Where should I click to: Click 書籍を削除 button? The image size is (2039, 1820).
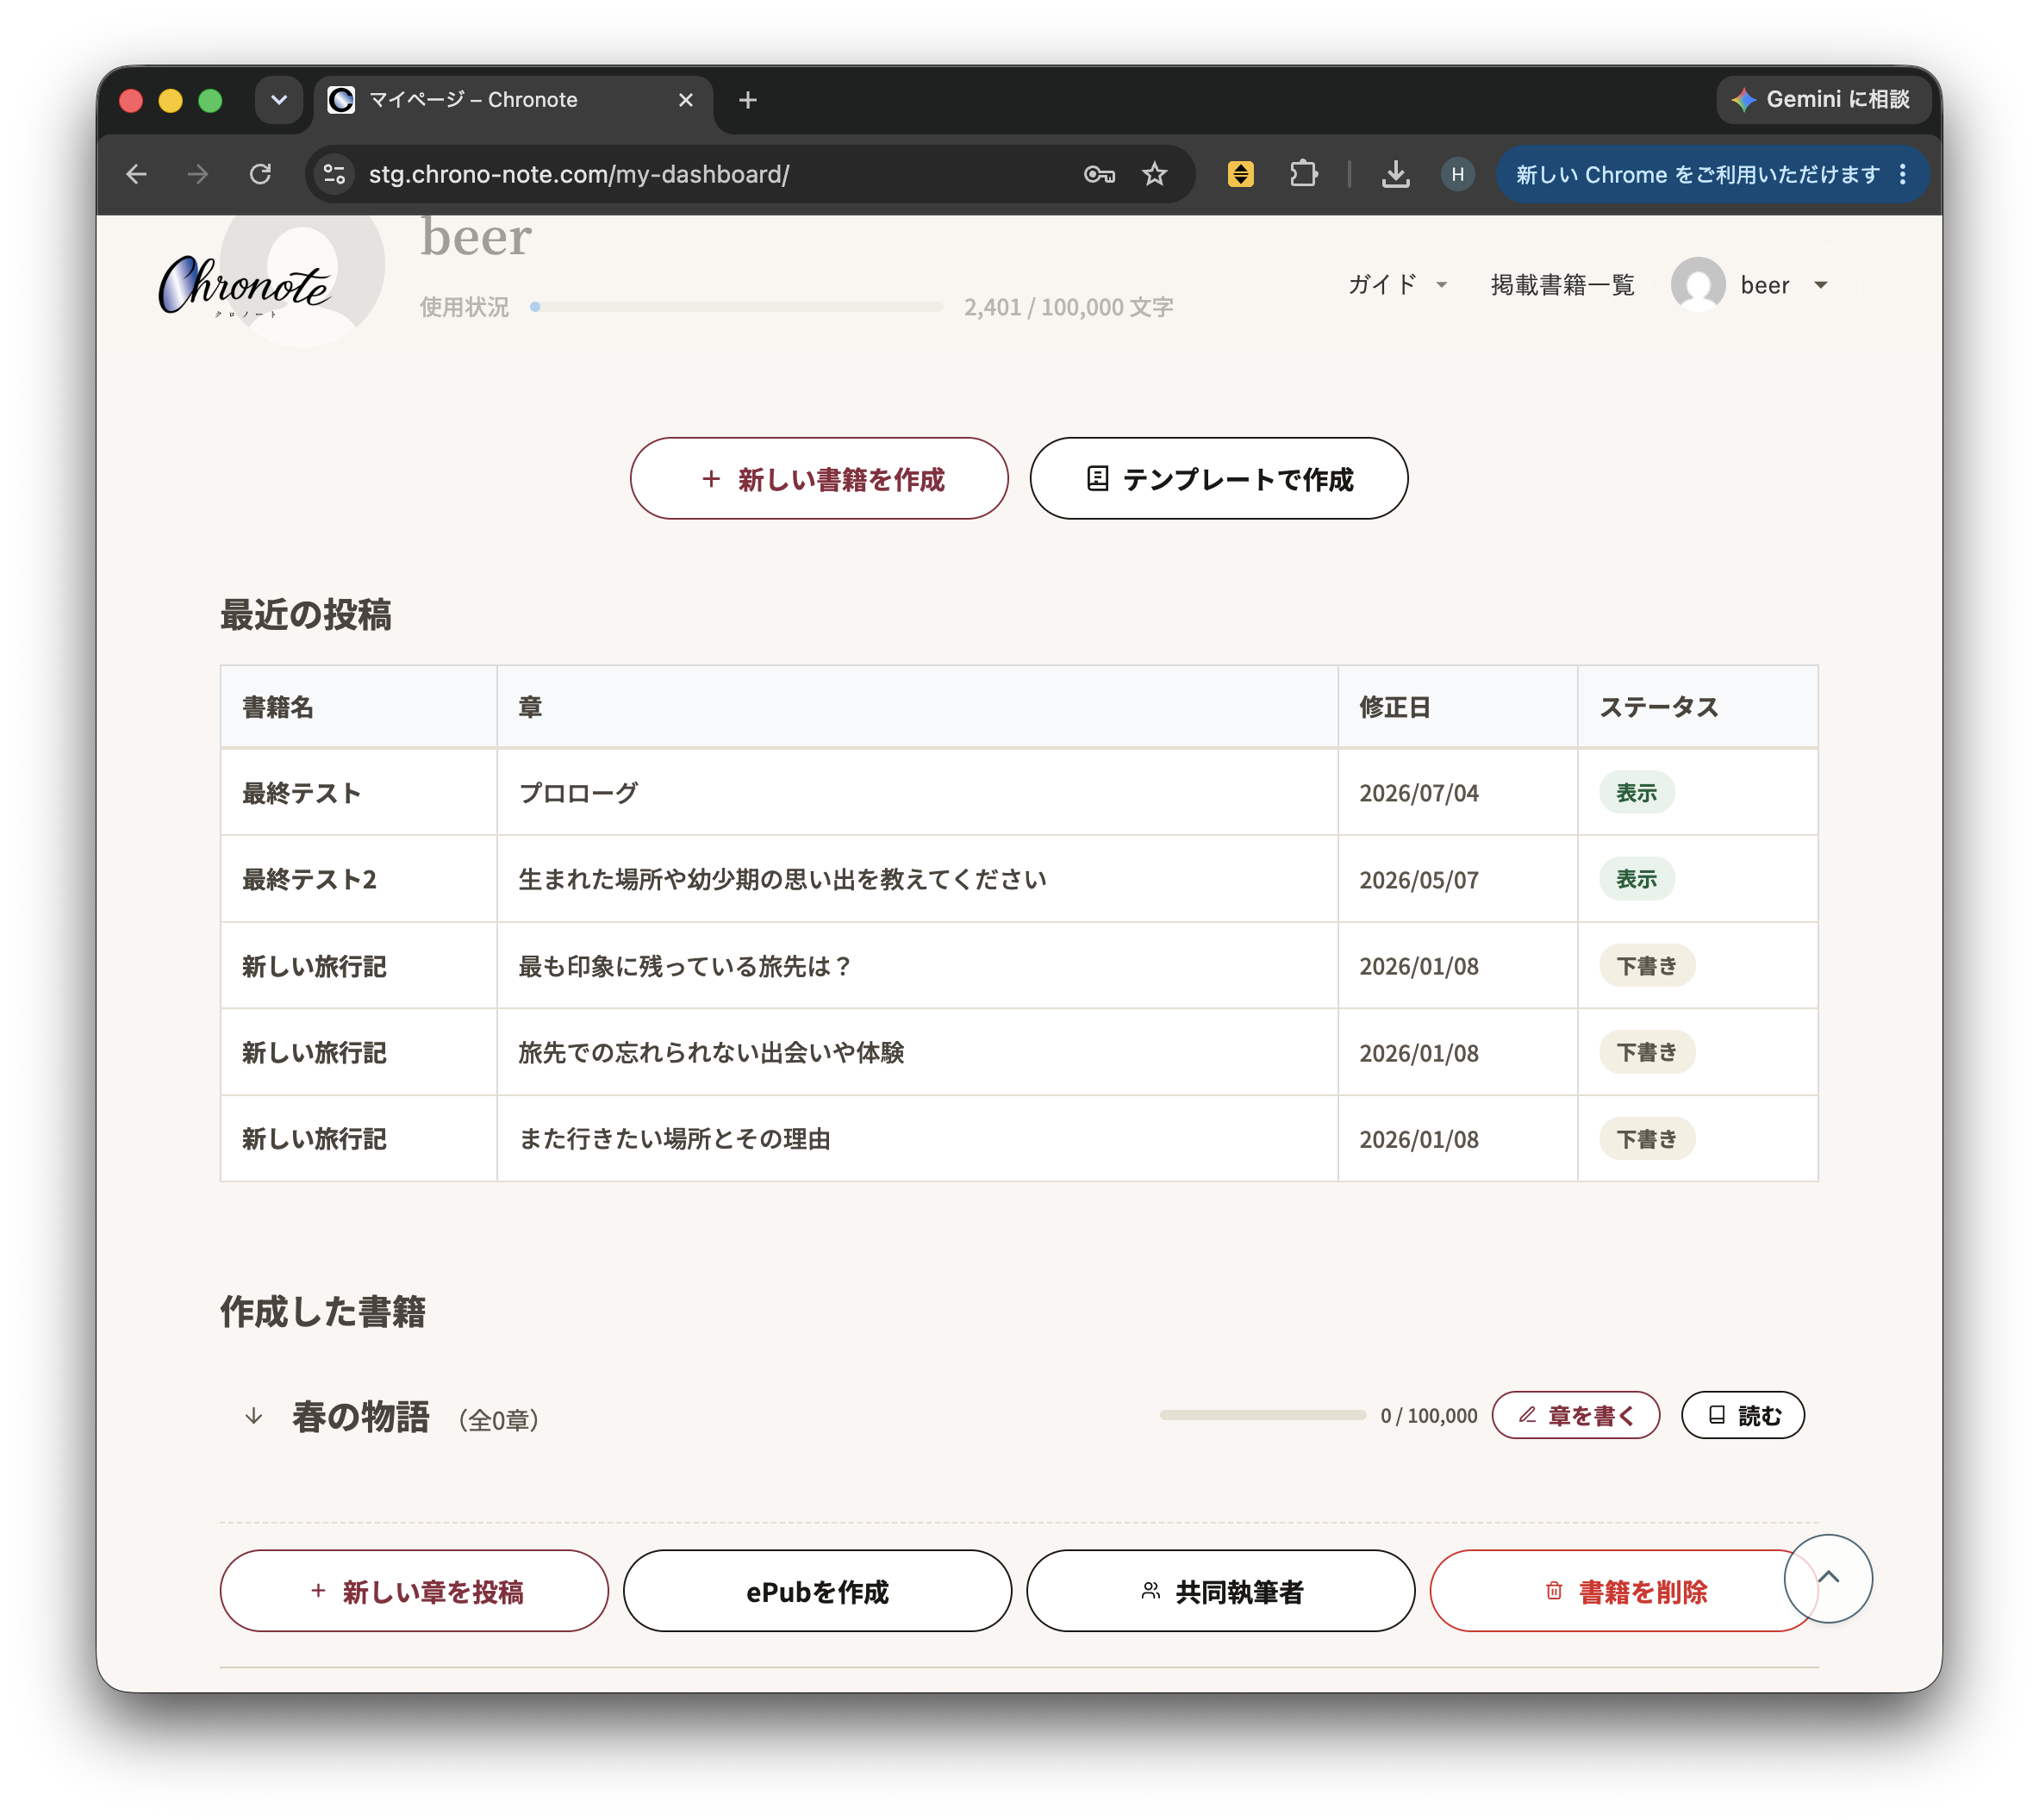(x=1623, y=1590)
